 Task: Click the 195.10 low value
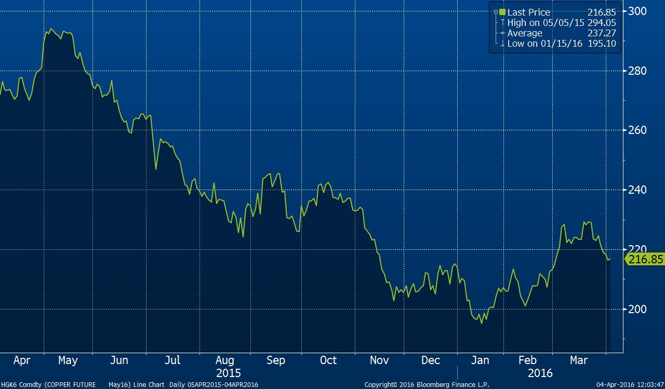tap(601, 44)
